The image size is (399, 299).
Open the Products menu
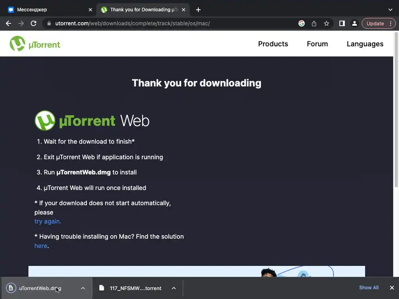pos(273,44)
